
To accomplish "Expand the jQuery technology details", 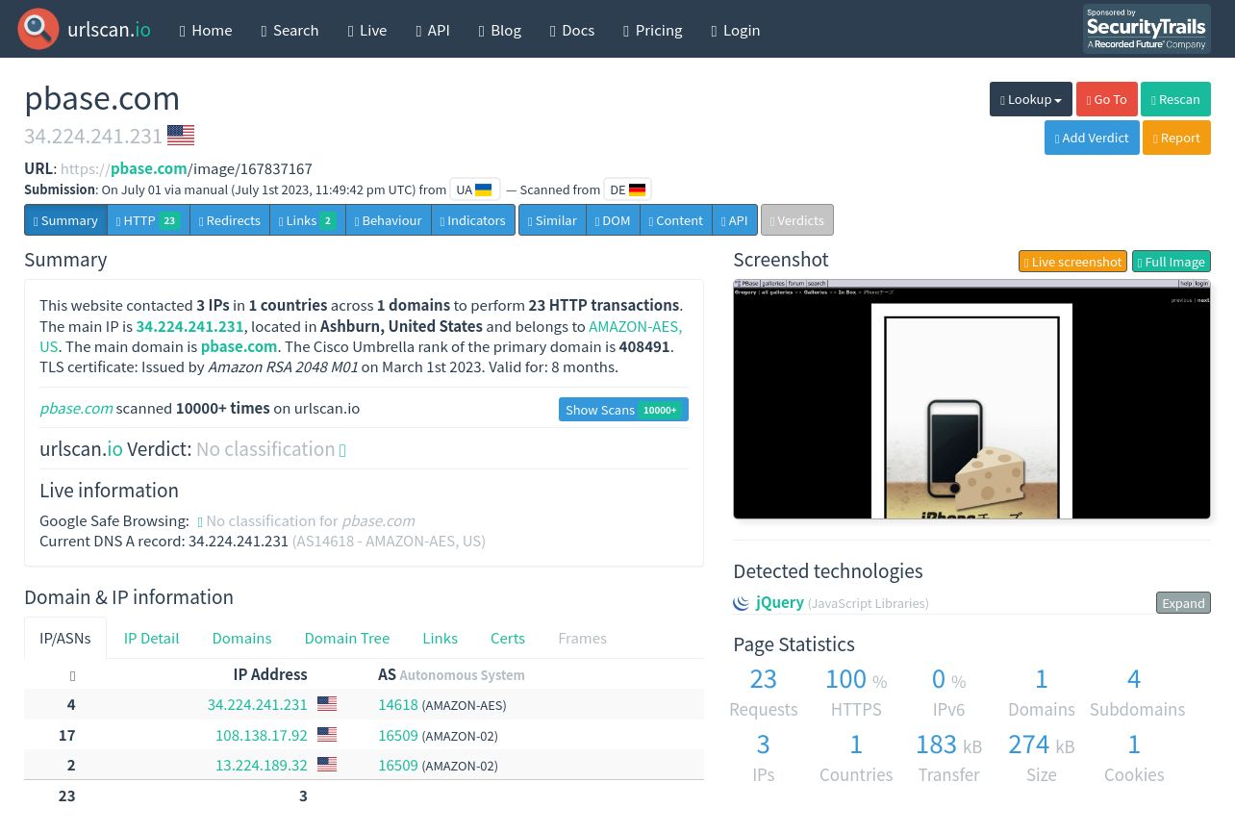I will [x=1183, y=603].
